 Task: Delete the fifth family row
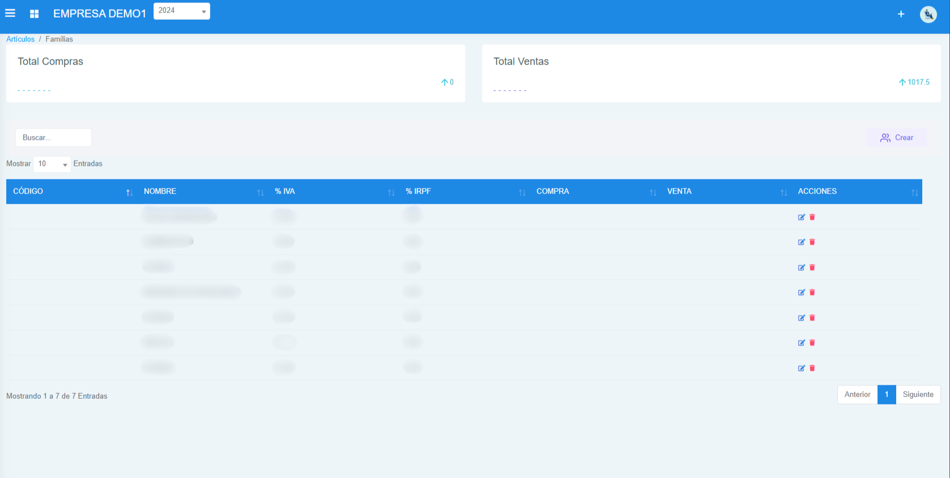pyautogui.click(x=812, y=318)
